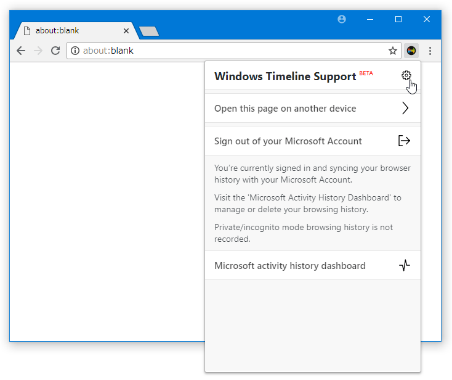Click text 'Private/incognito mode browsing history is not recorded.'
Image resolution: width=452 pixels, height=380 pixels.
(304, 233)
